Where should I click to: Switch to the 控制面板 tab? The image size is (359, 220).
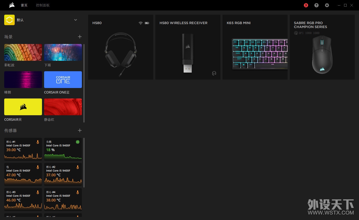(43, 5)
